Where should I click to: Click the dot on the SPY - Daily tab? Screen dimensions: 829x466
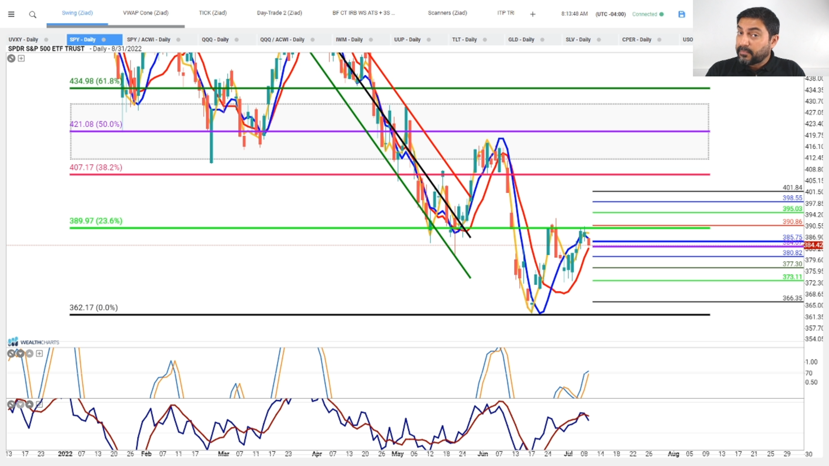click(104, 40)
